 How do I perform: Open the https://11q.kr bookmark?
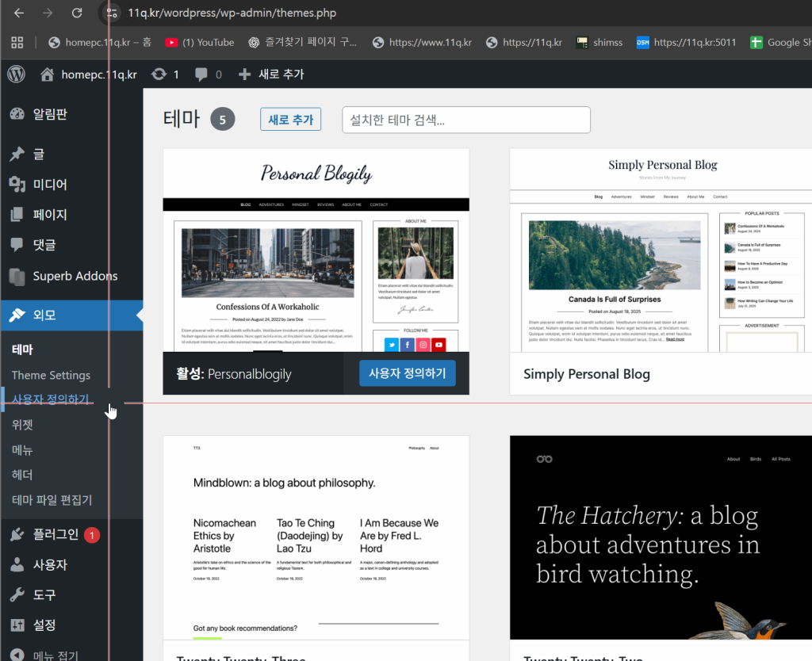click(524, 43)
